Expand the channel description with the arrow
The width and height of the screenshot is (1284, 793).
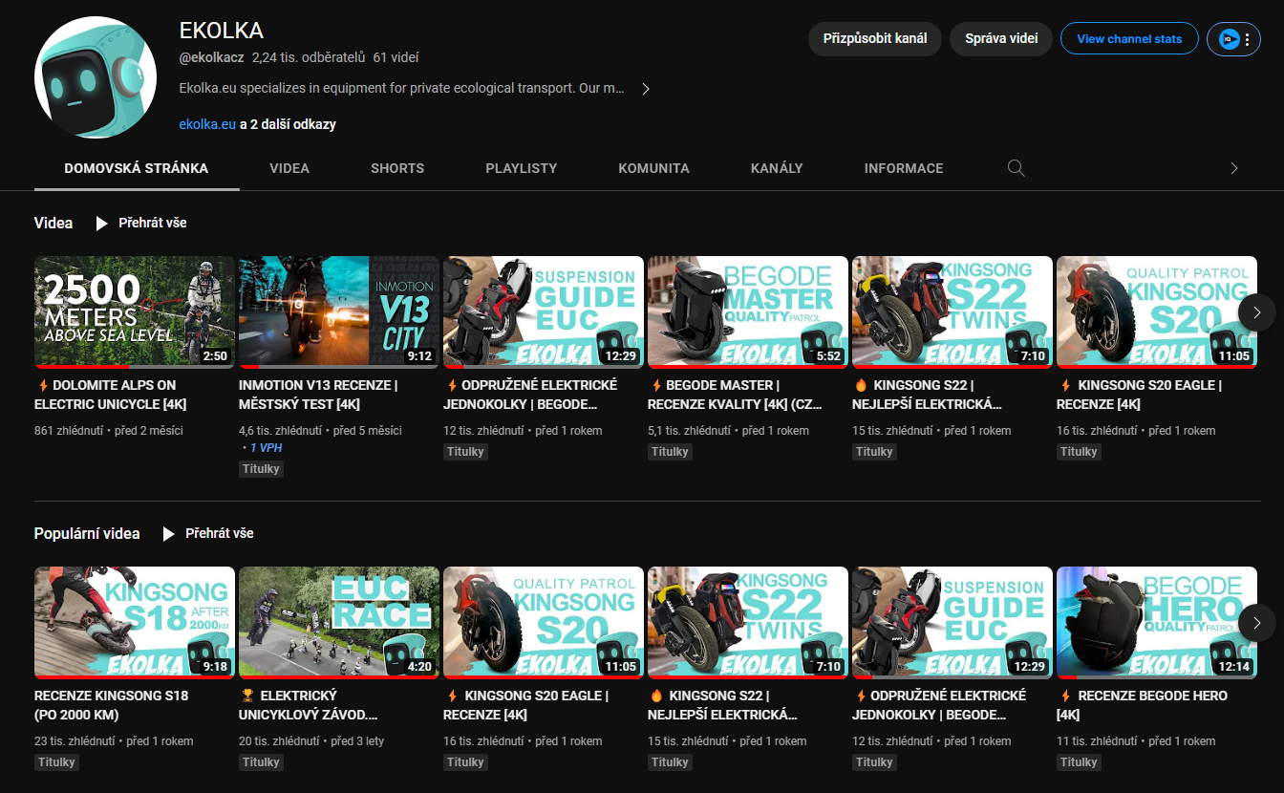pos(646,89)
